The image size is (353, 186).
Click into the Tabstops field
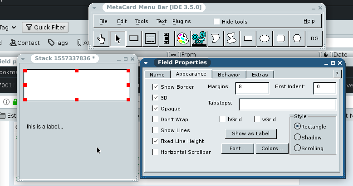tap(288, 105)
